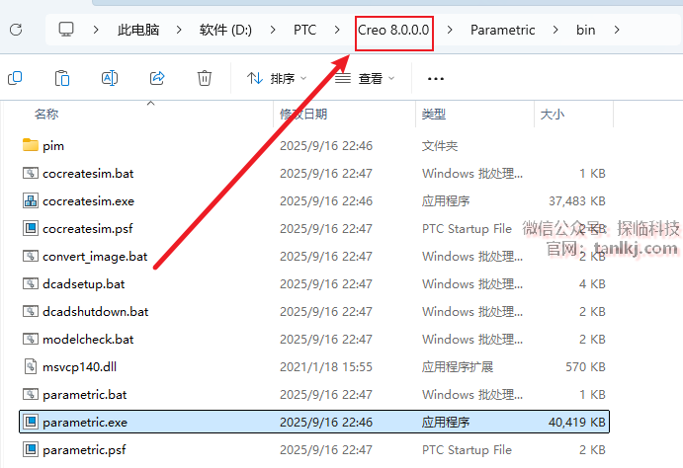The width and height of the screenshot is (683, 468).
Task: Expand the chevron after bin in breadcrumb
Action: [x=617, y=30]
